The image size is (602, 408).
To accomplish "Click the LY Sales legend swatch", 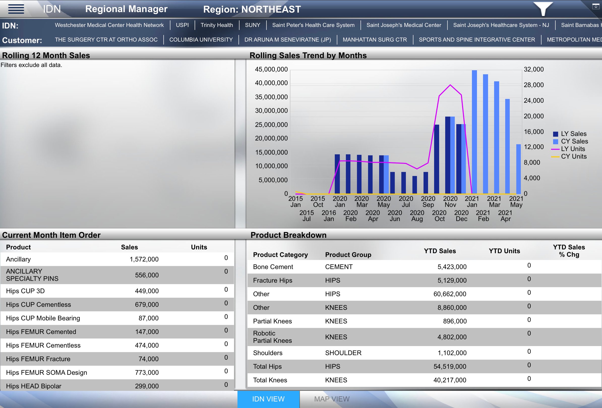I will pyautogui.click(x=555, y=134).
